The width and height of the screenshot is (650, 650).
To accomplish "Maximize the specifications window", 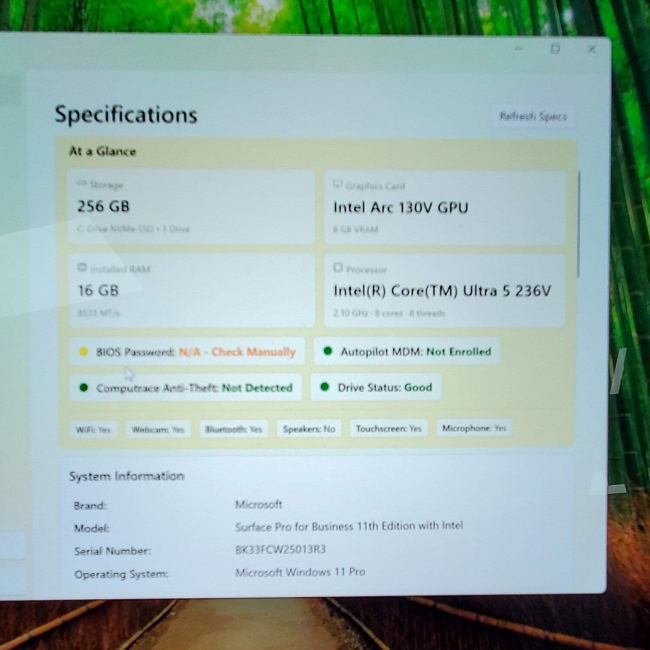I will [x=555, y=49].
